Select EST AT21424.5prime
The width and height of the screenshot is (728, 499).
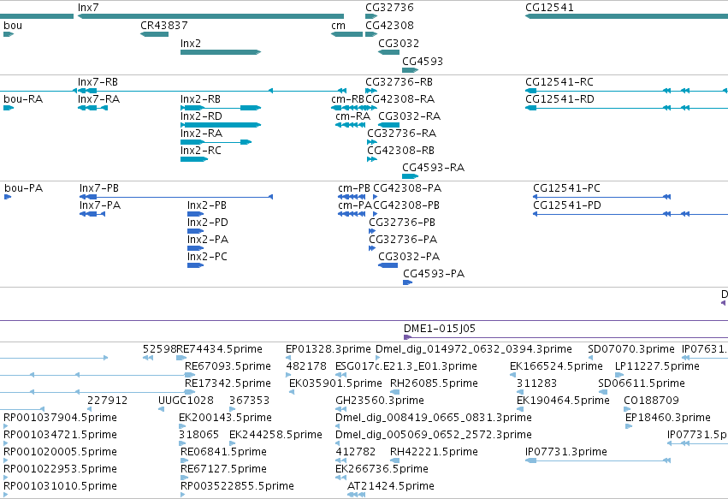356,495
